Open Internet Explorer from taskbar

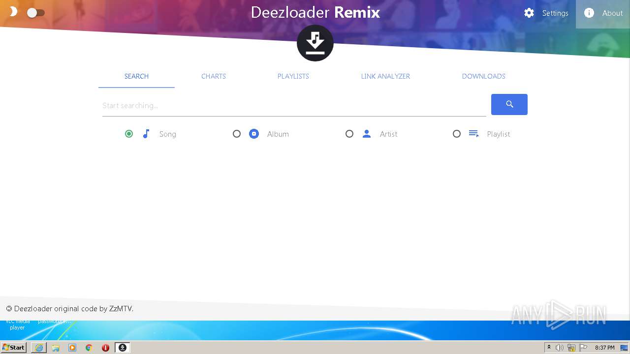[x=39, y=348]
